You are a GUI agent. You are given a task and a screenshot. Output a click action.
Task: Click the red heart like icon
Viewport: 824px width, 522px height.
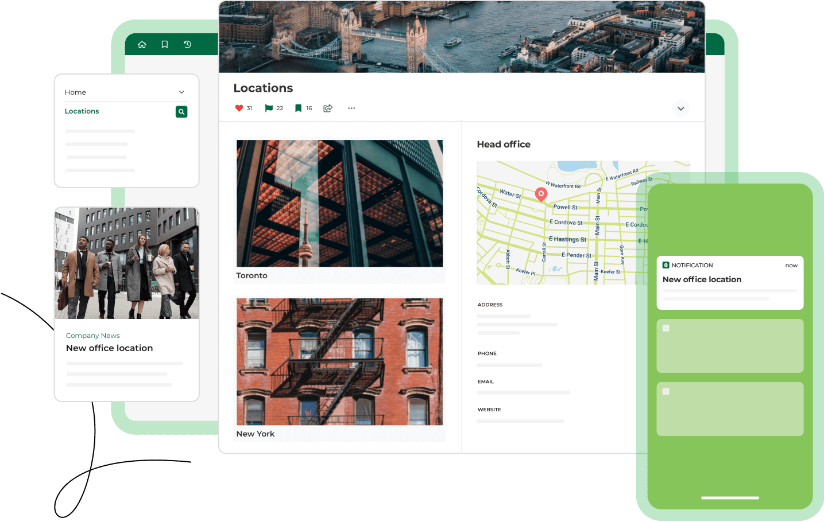pos(239,108)
